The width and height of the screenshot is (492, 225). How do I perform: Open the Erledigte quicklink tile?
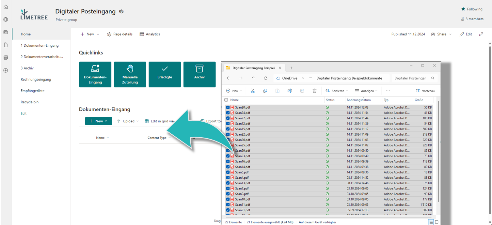(x=165, y=74)
